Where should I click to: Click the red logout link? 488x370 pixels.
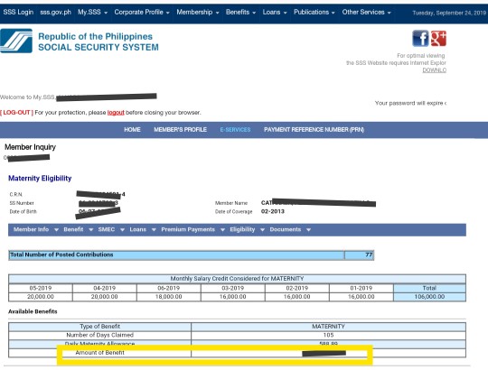pos(116,113)
